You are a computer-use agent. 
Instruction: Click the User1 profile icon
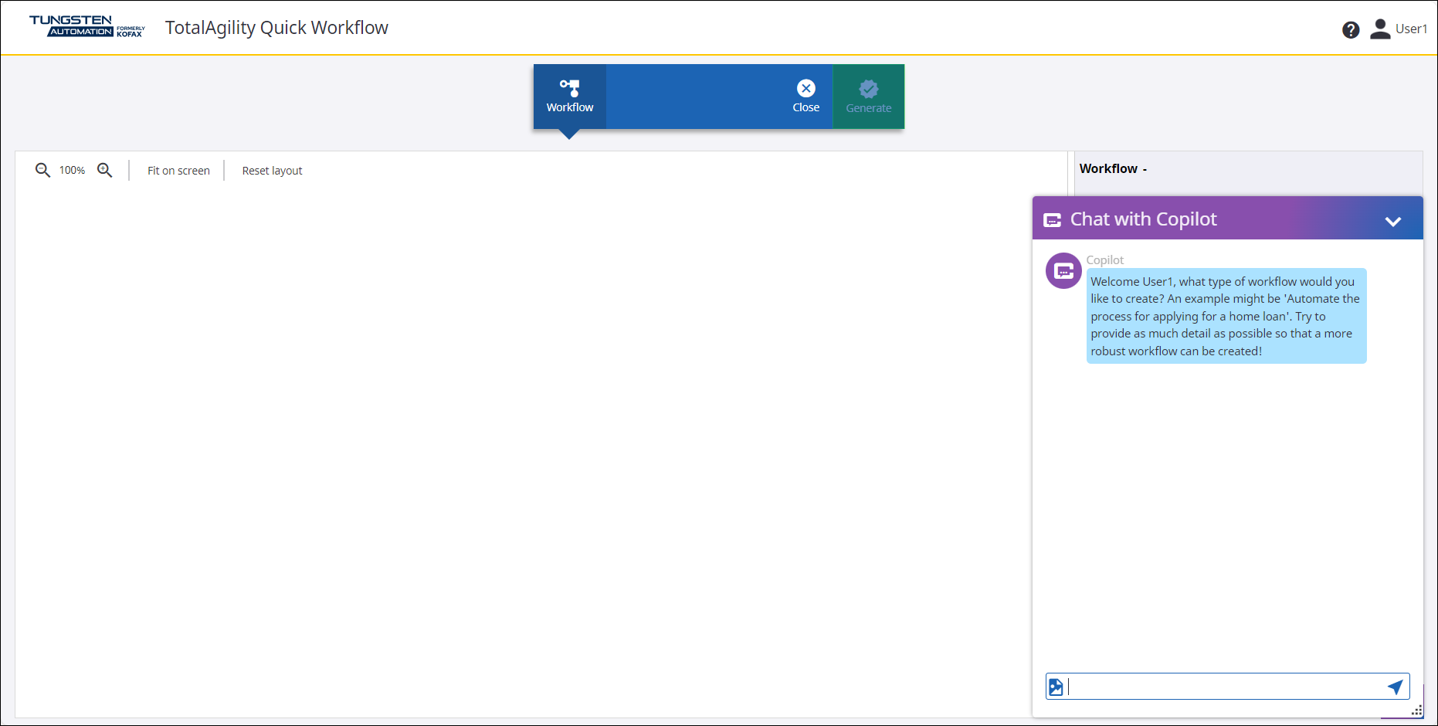[1380, 29]
